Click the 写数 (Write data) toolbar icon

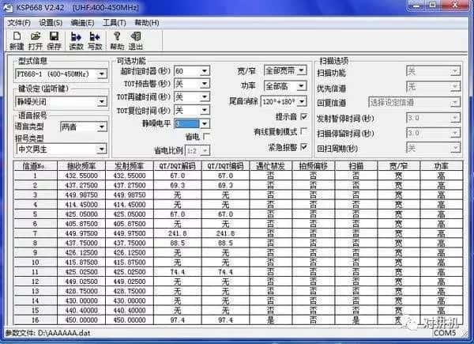point(95,40)
